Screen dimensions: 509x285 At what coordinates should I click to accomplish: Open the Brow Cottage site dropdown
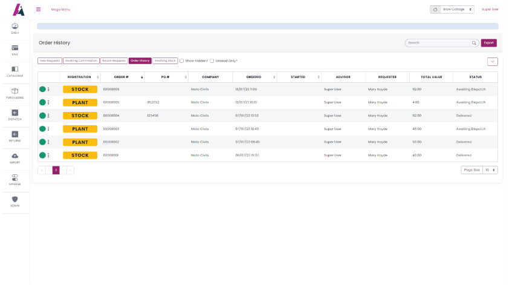pyautogui.click(x=457, y=10)
